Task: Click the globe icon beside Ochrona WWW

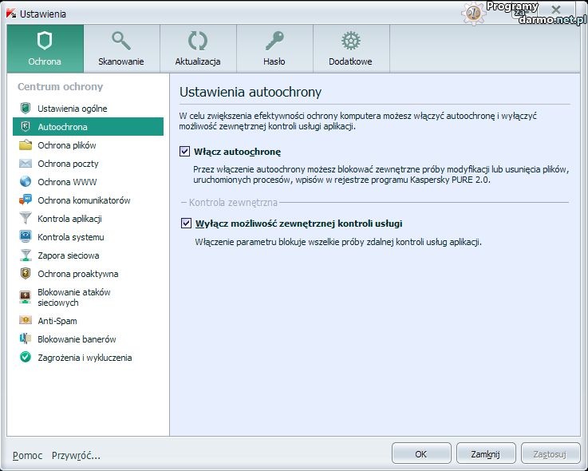Action: pos(25,182)
